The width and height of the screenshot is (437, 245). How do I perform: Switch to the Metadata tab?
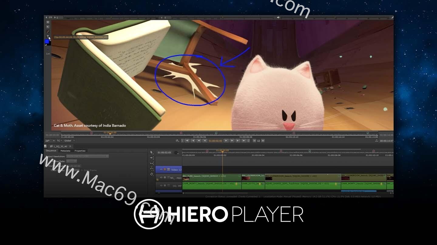pyautogui.click(x=65, y=151)
